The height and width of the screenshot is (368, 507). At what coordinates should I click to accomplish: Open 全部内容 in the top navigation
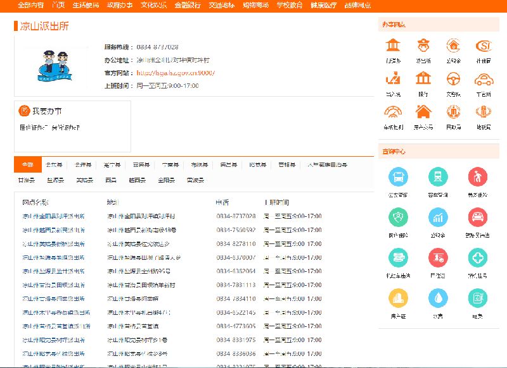[x=30, y=5]
